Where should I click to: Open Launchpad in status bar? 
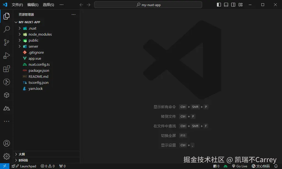pos(24,166)
